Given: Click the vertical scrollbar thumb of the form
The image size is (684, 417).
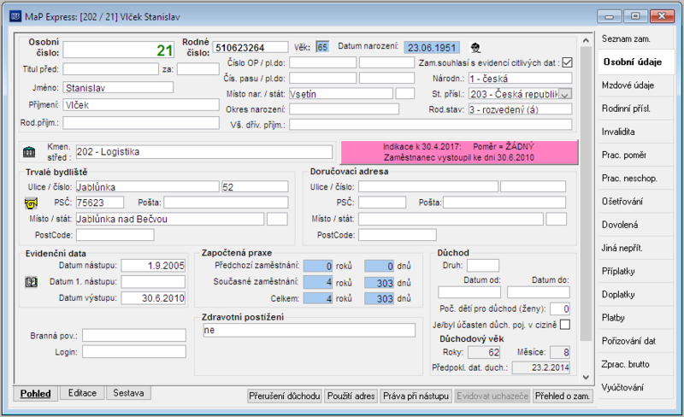Looking at the screenshot, I should tap(586, 194).
